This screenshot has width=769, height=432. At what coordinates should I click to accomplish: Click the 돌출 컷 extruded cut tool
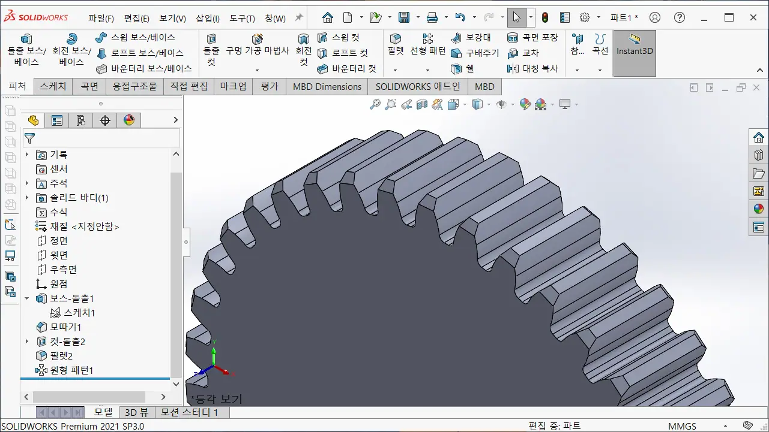tap(211, 49)
